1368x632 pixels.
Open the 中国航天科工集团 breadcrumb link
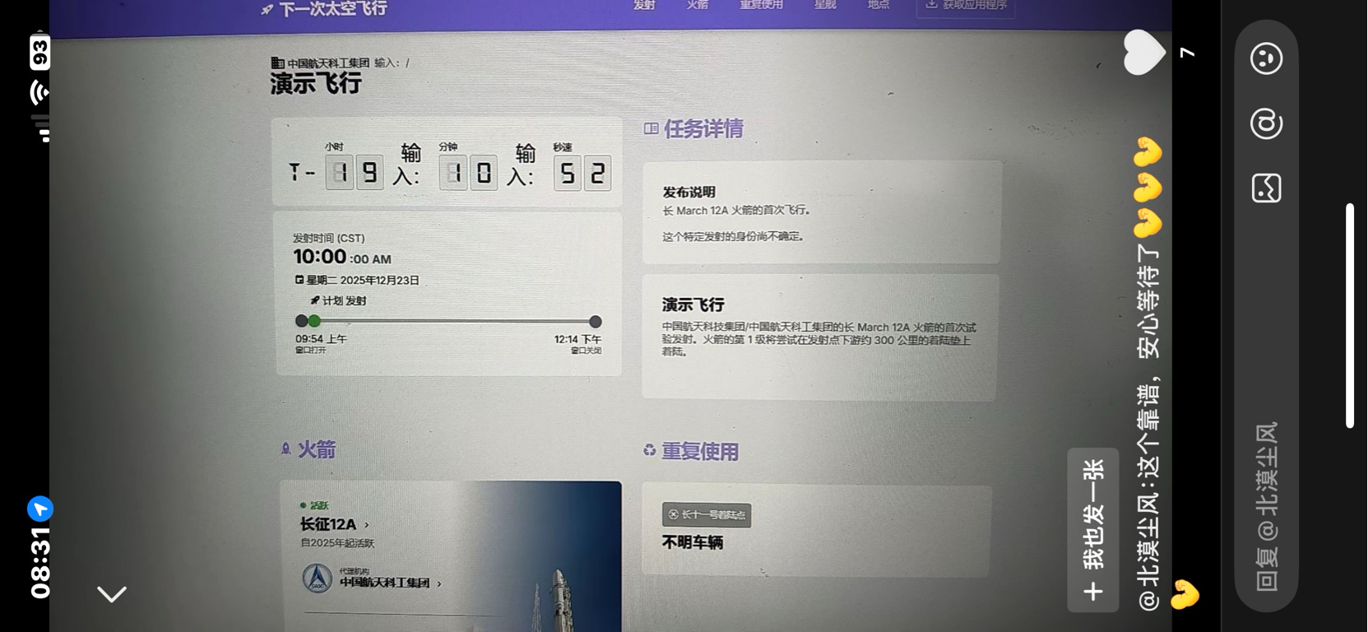click(x=328, y=63)
